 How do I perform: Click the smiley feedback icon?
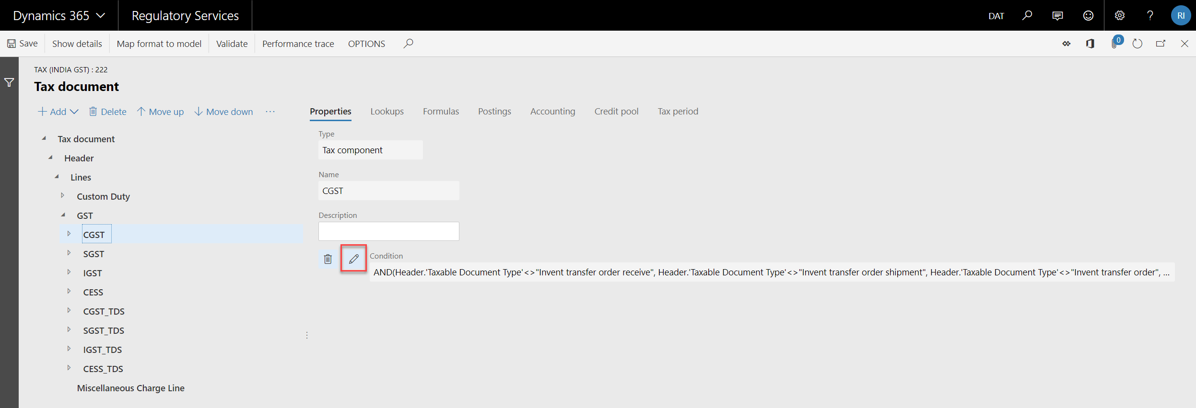[1088, 15]
